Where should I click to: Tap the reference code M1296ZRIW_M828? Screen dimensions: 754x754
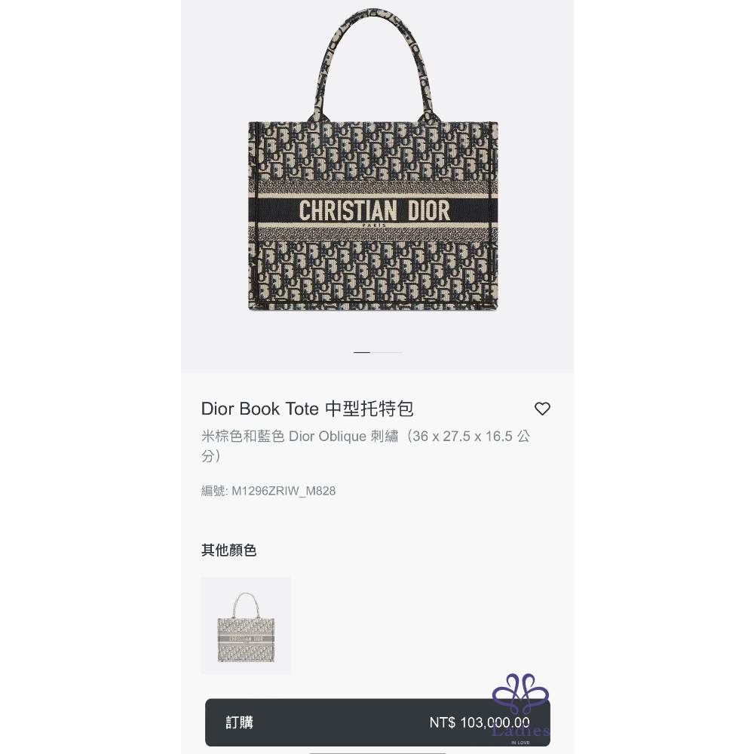284,491
